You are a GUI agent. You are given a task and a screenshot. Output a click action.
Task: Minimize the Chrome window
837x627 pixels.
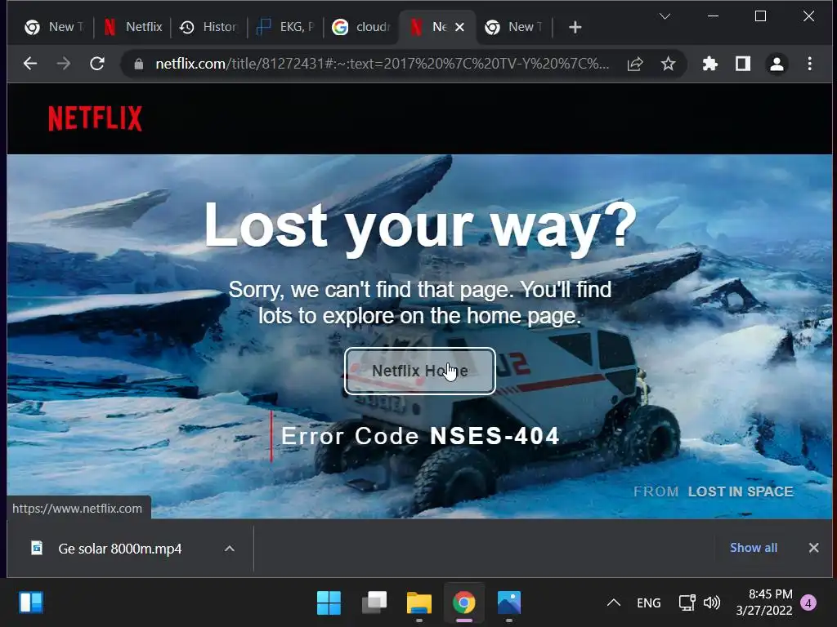[x=713, y=16]
